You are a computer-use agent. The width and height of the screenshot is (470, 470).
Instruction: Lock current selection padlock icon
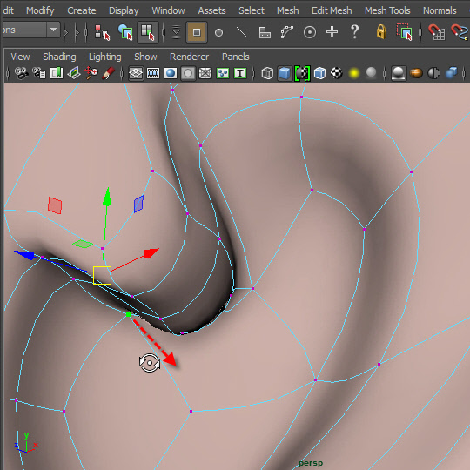click(381, 31)
